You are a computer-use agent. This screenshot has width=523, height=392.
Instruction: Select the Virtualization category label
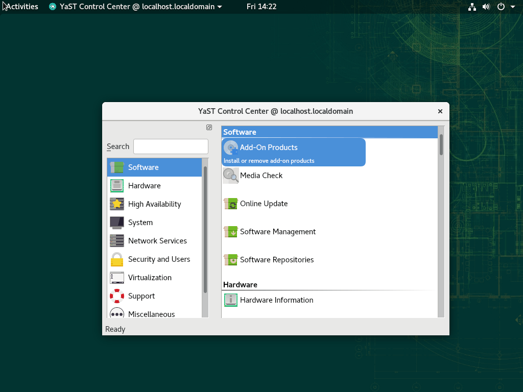(x=150, y=278)
